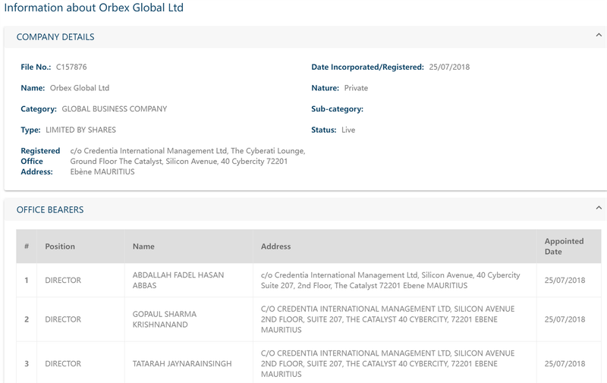Click DIRECTOR position in row 3
Viewport: 607px width, 383px height.
coord(63,363)
